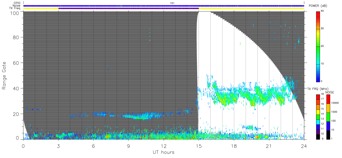Click the UT hours axis title
This screenshot has height=158, width=342.
click(x=163, y=152)
